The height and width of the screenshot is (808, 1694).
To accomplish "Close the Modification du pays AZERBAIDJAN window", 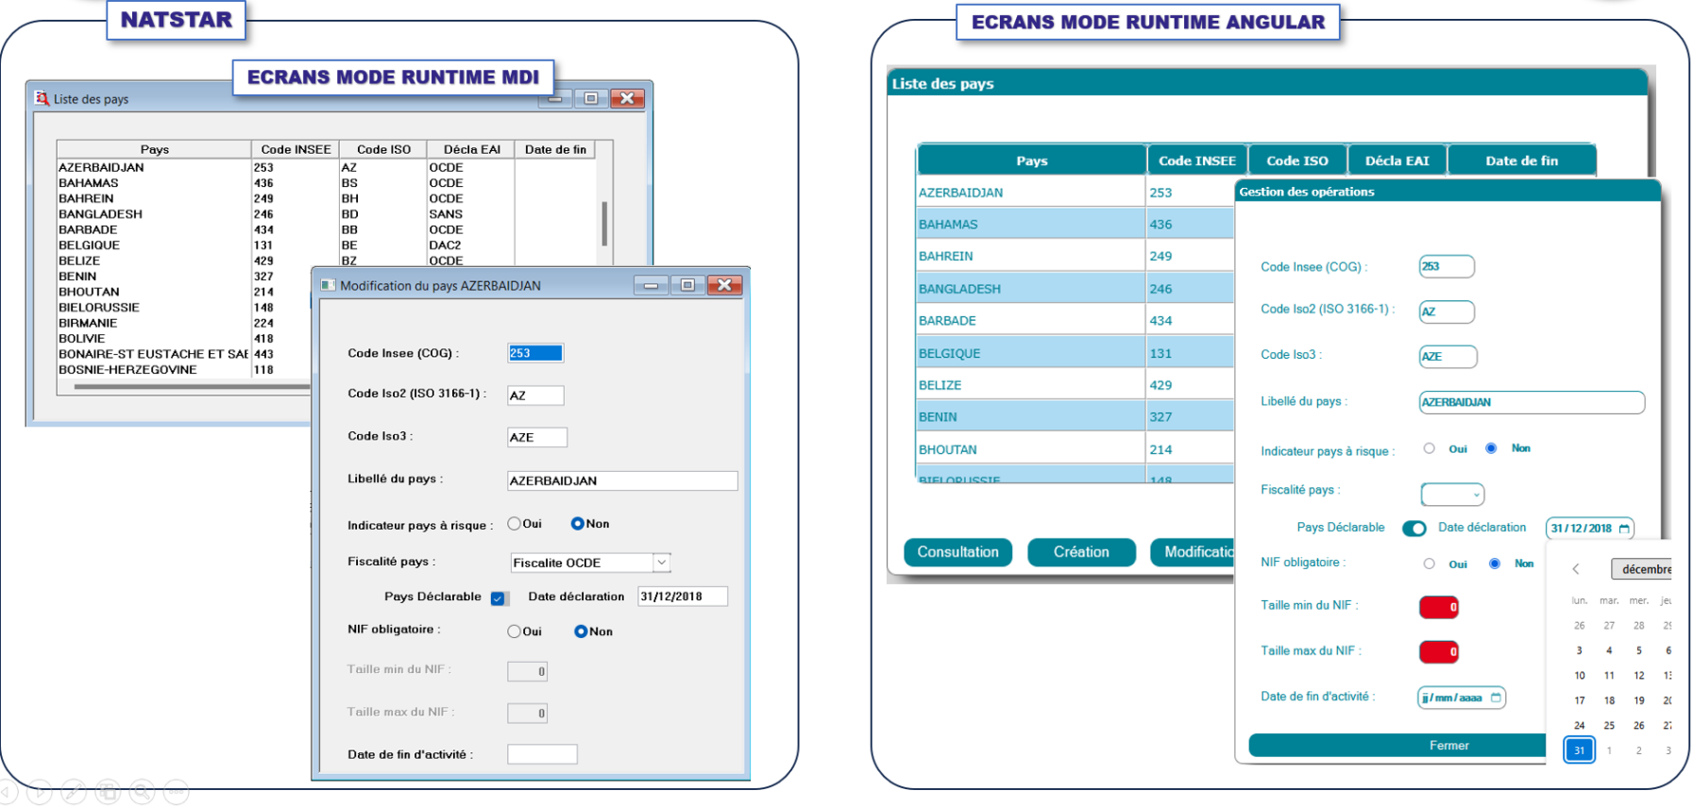I will coord(724,285).
